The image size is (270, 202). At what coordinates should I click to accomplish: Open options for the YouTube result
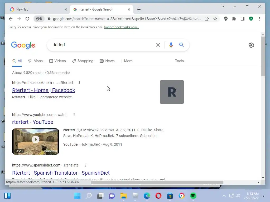pos(74,115)
